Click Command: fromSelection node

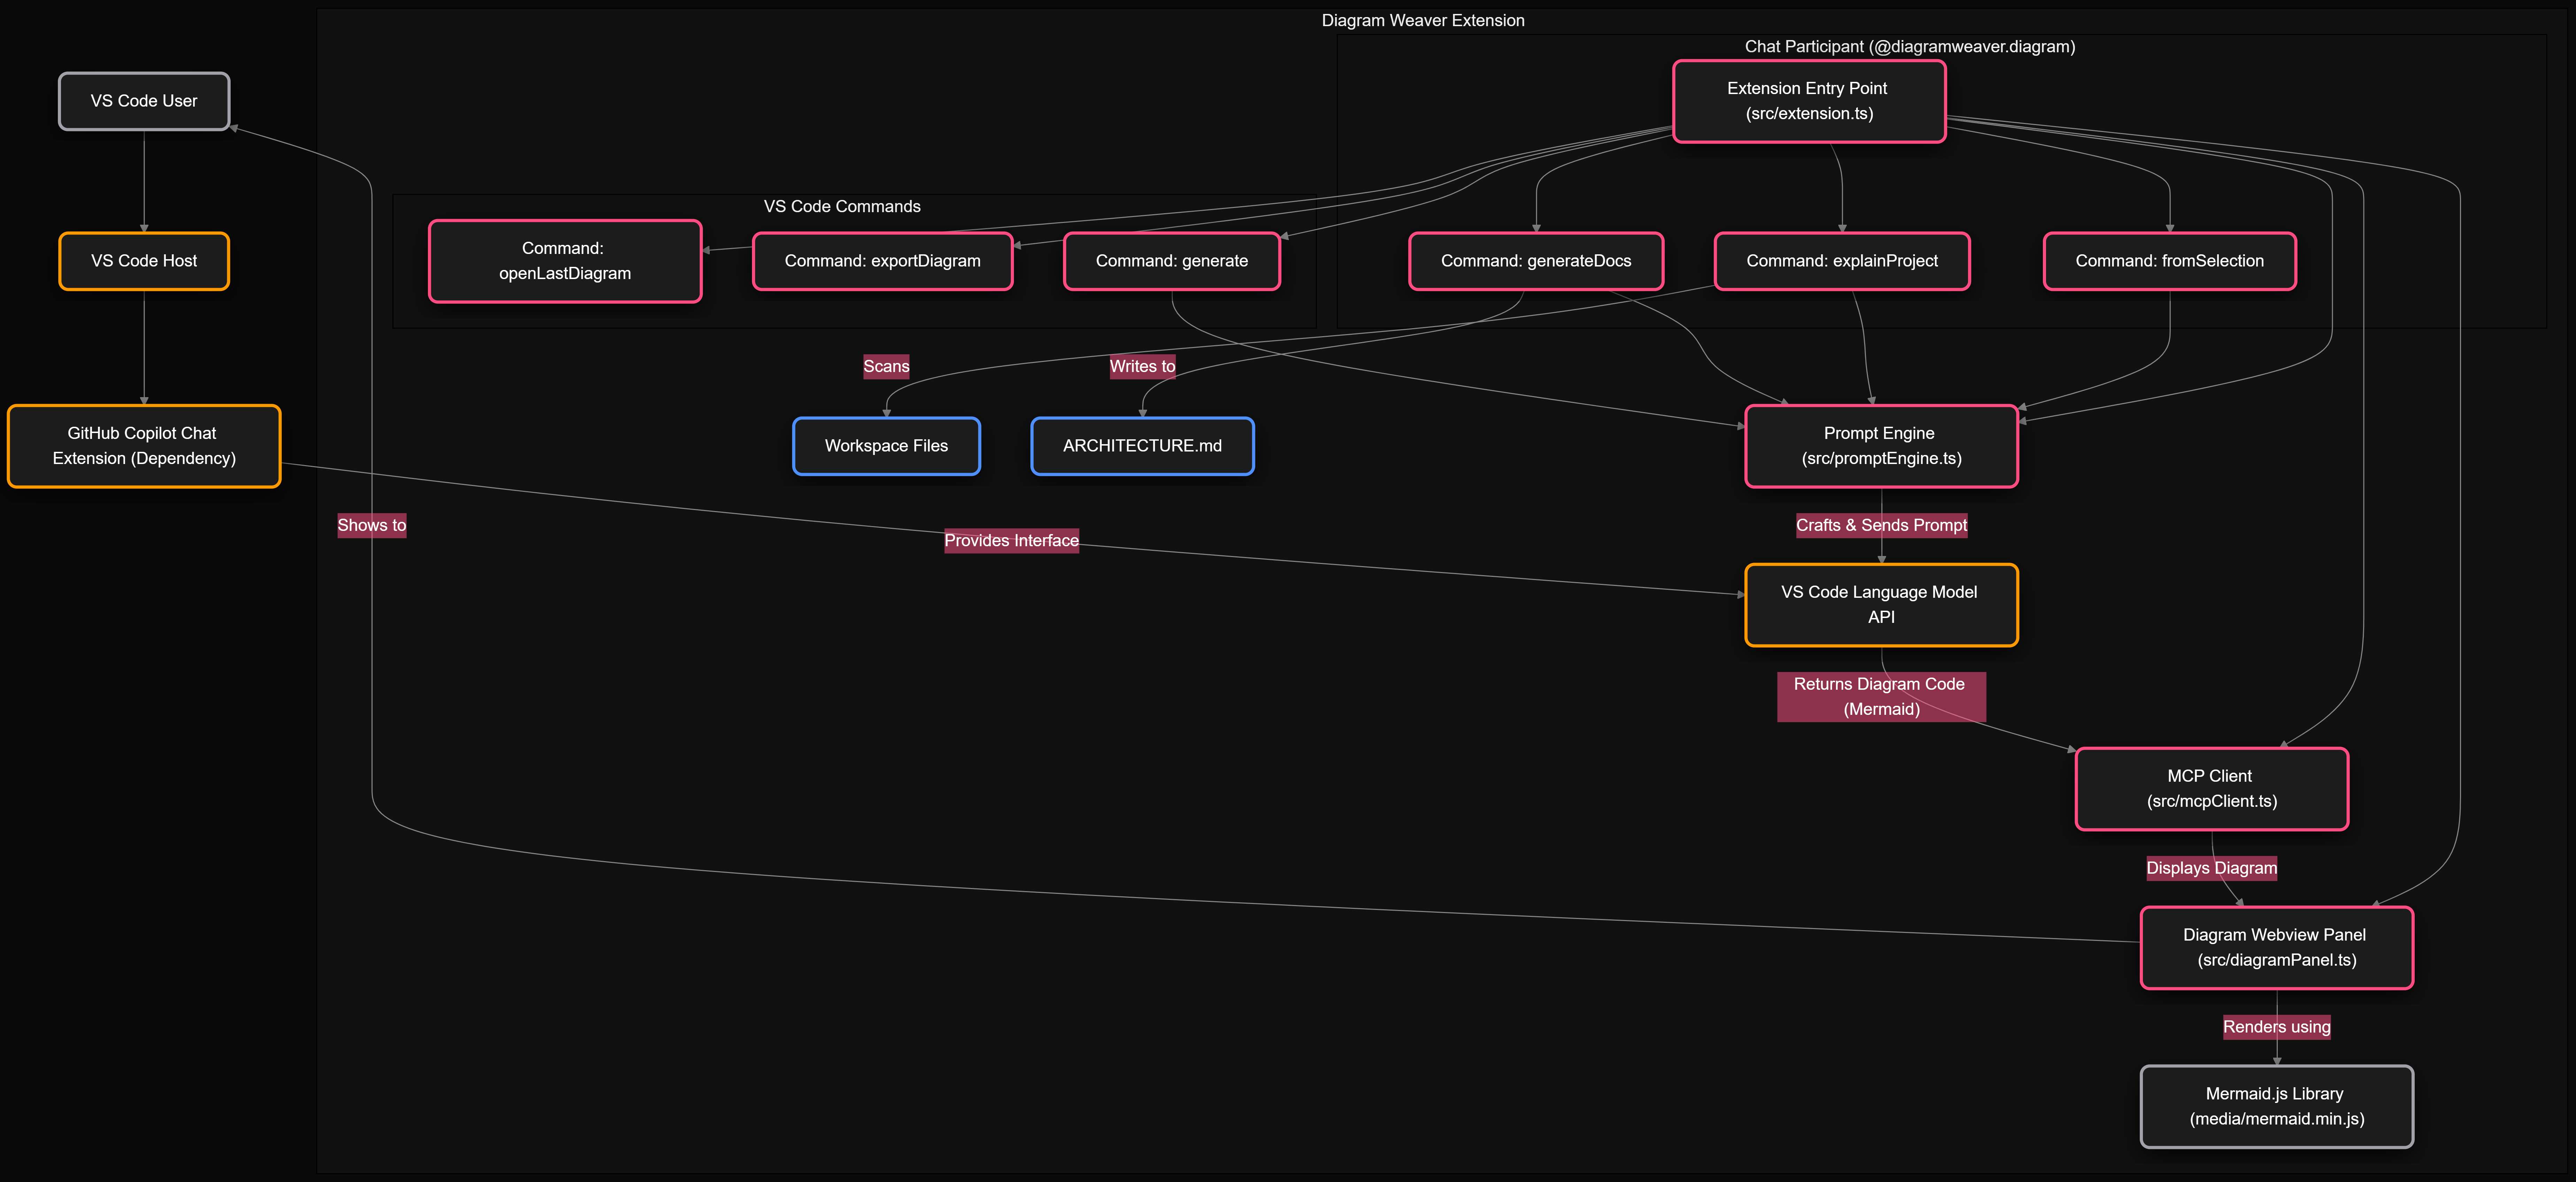(x=2170, y=261)
